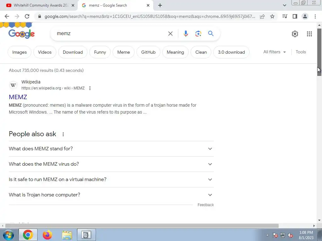Viewport: 322px width, 241px height.
Task: Click the Wikipedia favicon of the result
Action: [x=13, y=85]
